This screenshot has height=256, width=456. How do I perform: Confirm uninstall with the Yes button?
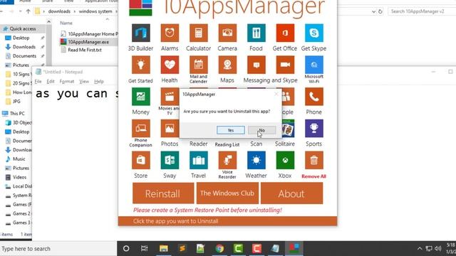coord(231,130)
